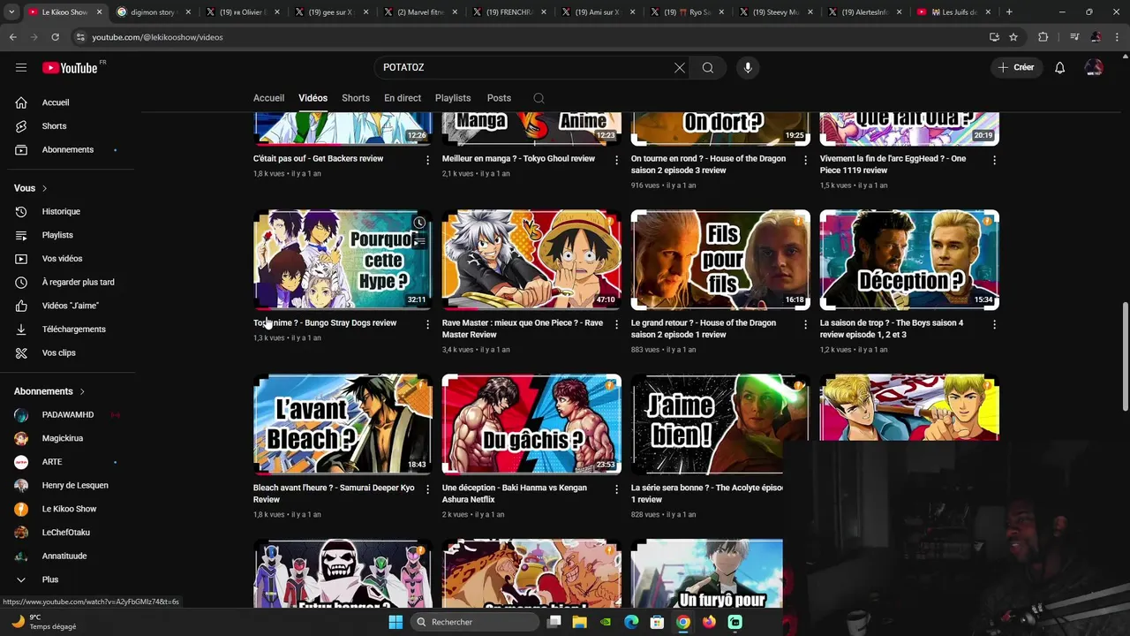
Task: Open options menu for The Boys saison 4 review
Action: pyautogui.click(x=994, y=324)
